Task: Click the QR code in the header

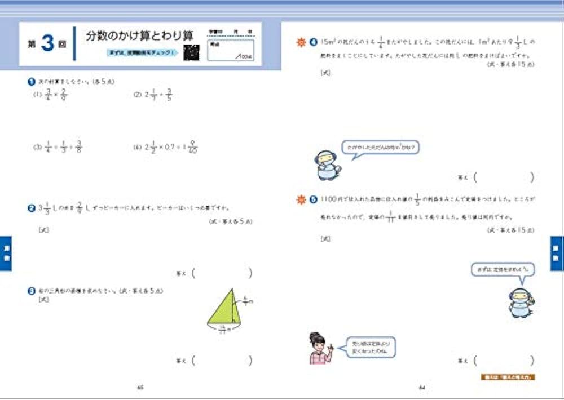Action: [191, 52]
